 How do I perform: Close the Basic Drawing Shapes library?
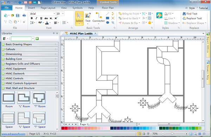point(56,44)
